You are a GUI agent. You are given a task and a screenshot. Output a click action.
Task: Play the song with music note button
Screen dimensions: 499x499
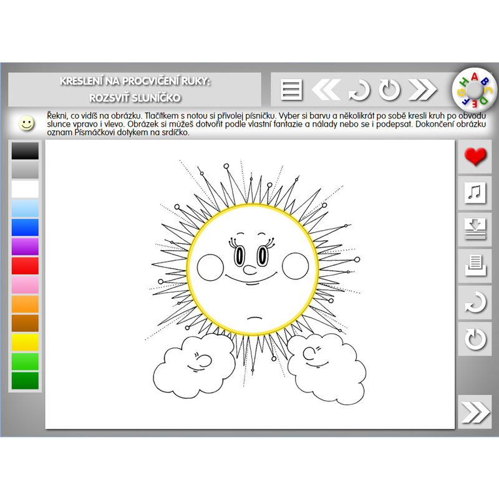tap(475, 193)
